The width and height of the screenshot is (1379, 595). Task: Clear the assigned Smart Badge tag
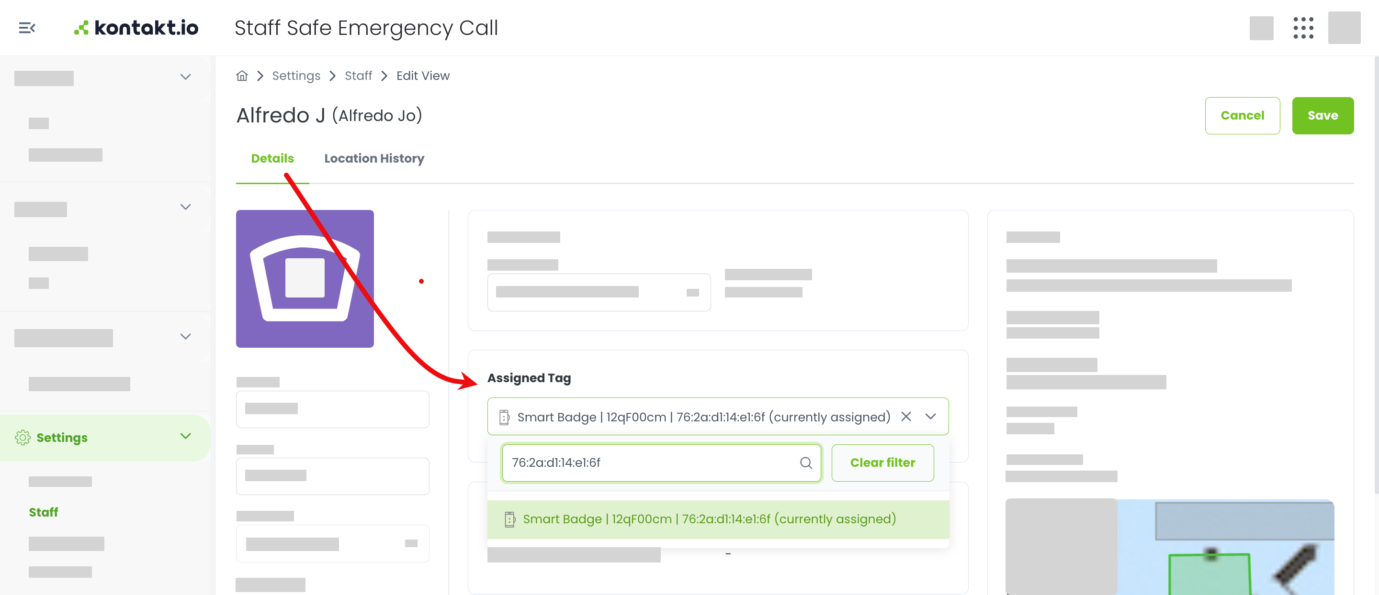coord(906,417)
